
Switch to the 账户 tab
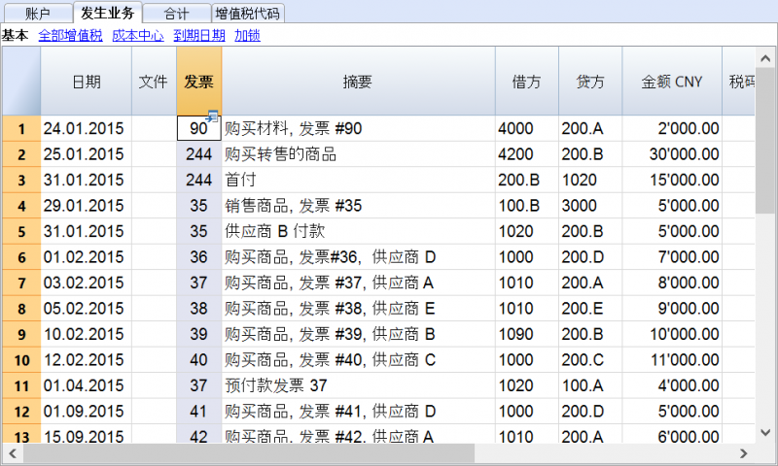point(38,14)
